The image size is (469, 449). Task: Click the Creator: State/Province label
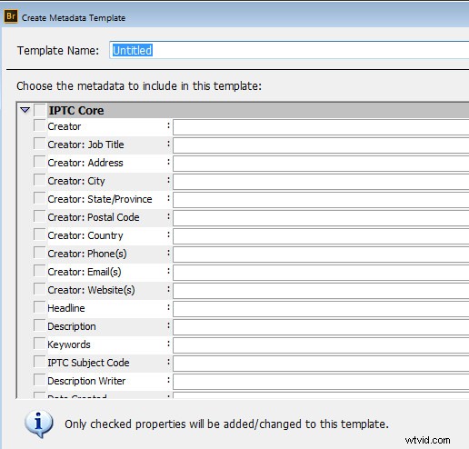pyautogui.click(x=100, y=199)
